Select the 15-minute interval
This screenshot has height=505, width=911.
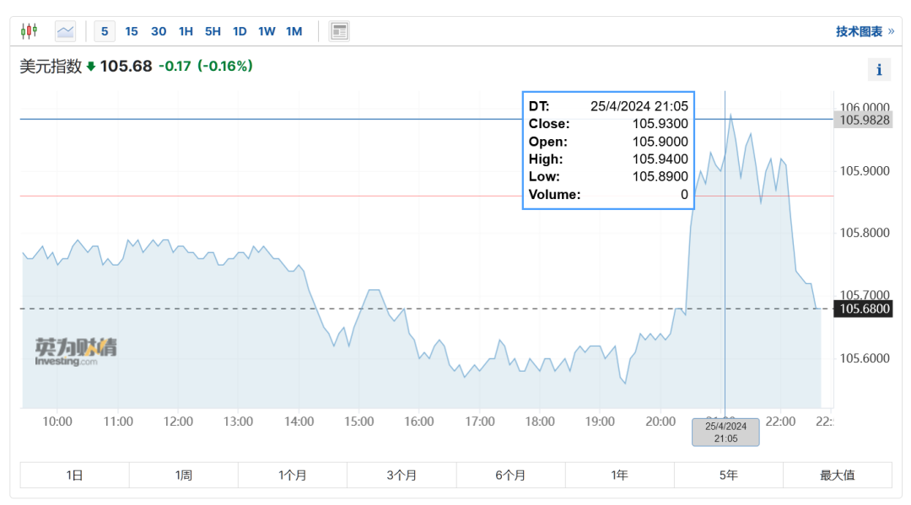132,31
